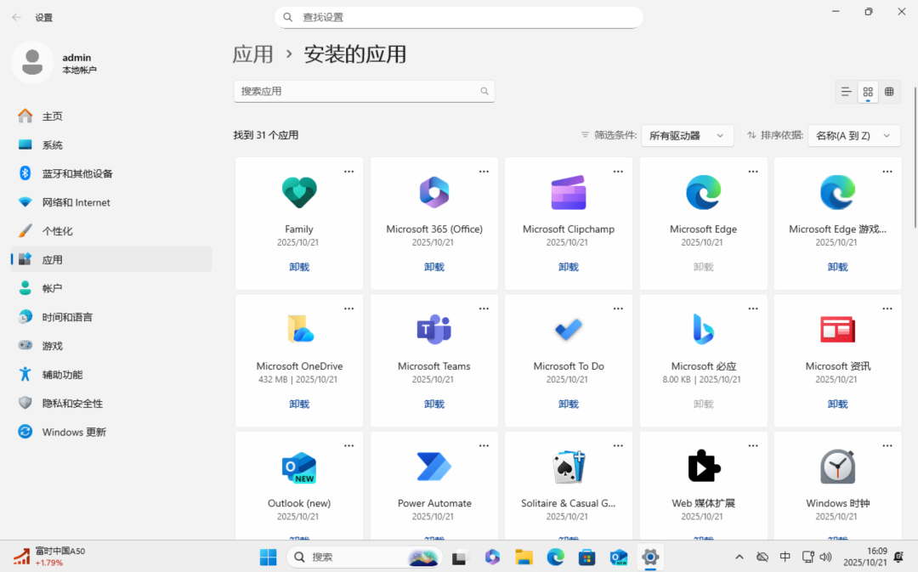Viewport: 918px width, 572px height.
Task: Uninstall Microsoft 365 (Office) via 卸载
Action: 433,267
